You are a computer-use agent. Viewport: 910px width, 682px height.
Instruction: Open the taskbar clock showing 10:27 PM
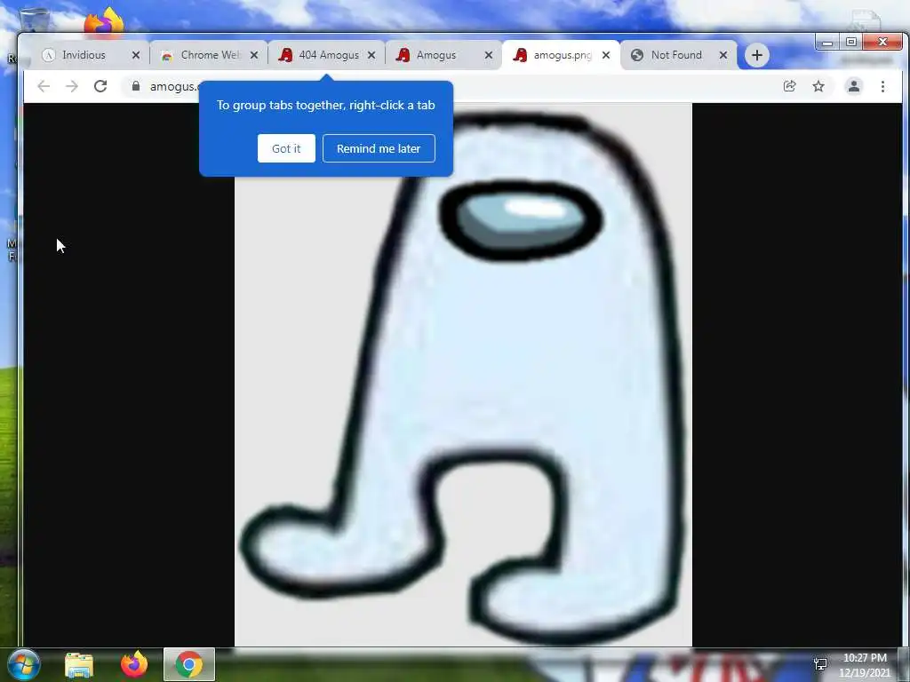[864, 665]
